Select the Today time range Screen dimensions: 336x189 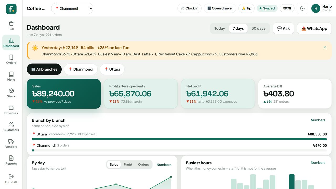pos(220,28)
